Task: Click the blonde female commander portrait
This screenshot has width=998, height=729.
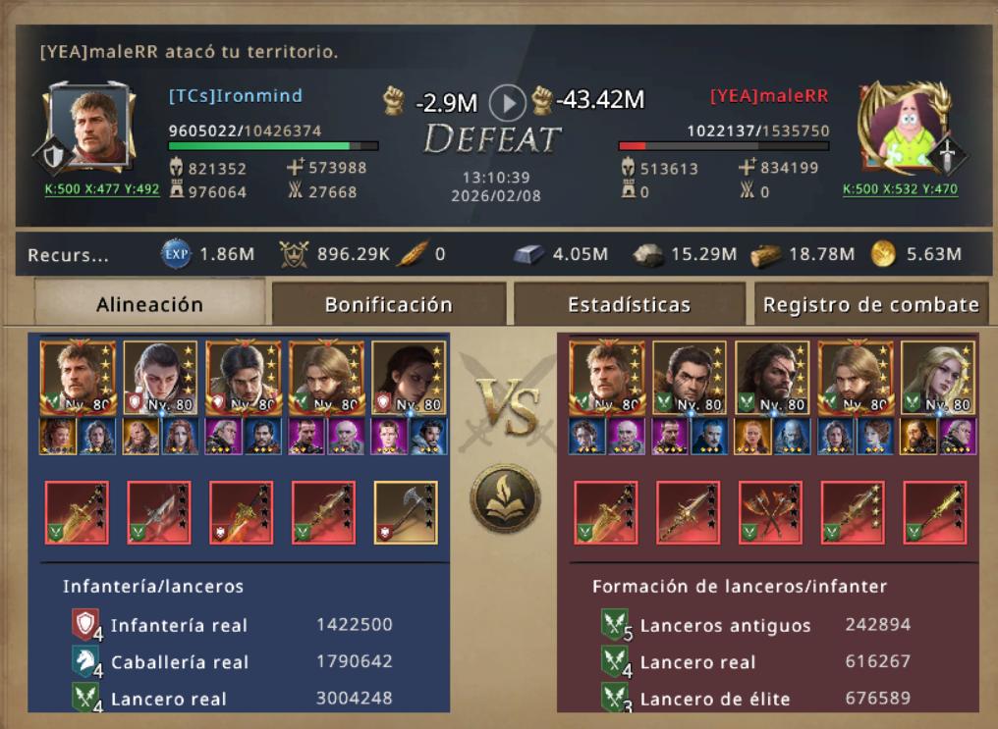Action: [937, 378]
